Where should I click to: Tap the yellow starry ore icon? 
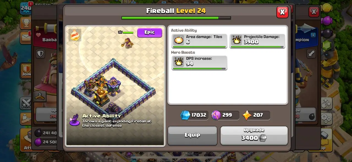[247, 115]
